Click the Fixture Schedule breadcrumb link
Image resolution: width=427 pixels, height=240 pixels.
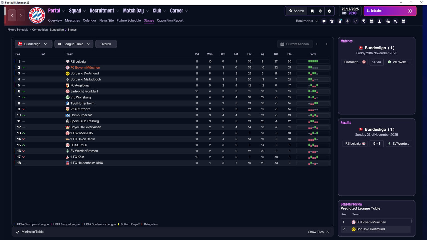click(x=18, y=30)
